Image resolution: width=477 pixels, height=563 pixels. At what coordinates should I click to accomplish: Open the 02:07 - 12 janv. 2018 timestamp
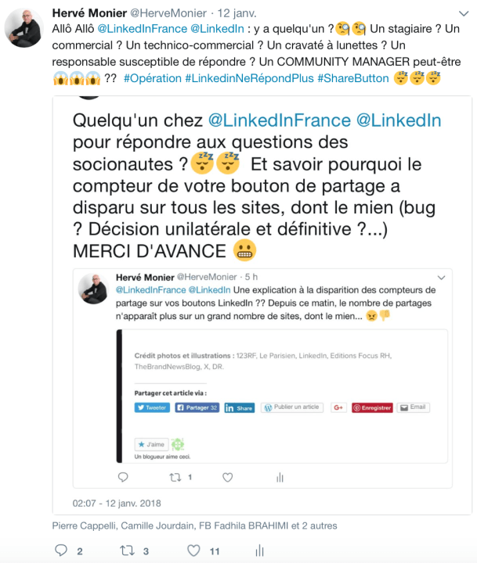(117, 504)
